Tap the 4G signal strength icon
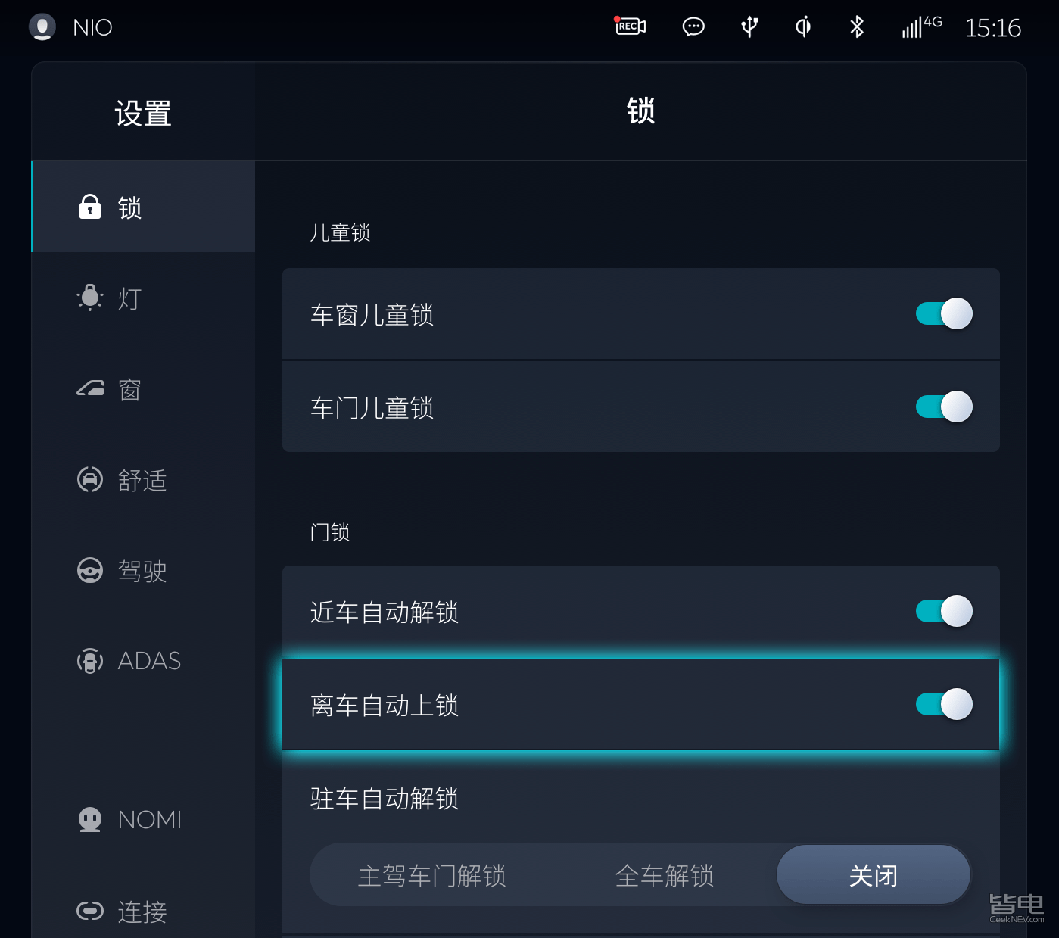The height and width of the screenshot is (938, 1059). click(x=920, y=27)
